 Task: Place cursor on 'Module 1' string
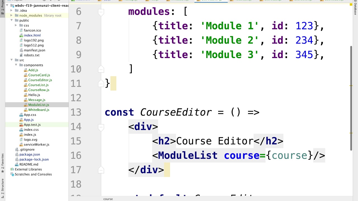[x=230, y=26]
